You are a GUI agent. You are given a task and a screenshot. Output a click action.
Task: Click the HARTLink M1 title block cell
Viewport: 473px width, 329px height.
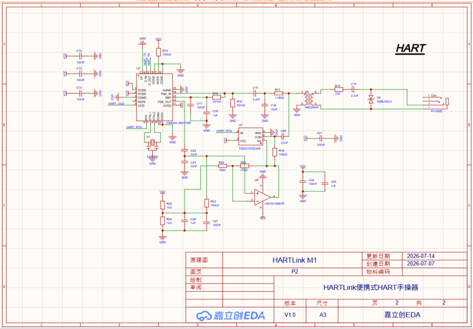click(x=292, y=260)
